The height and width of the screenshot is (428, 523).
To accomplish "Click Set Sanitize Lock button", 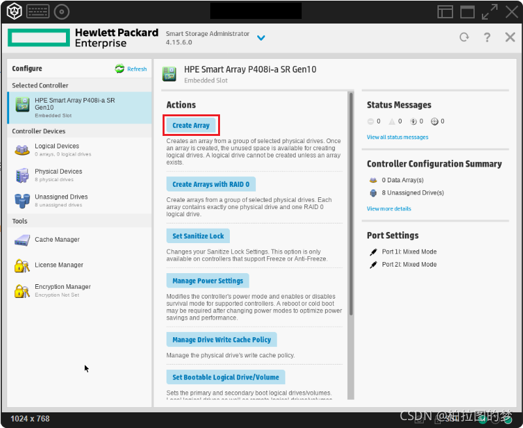I will (198, 236).
